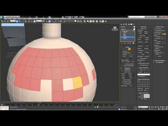The image size is (168, 126).
Task: Toggle the Smooth Result checkbox
Action: (x=154, y=29)
